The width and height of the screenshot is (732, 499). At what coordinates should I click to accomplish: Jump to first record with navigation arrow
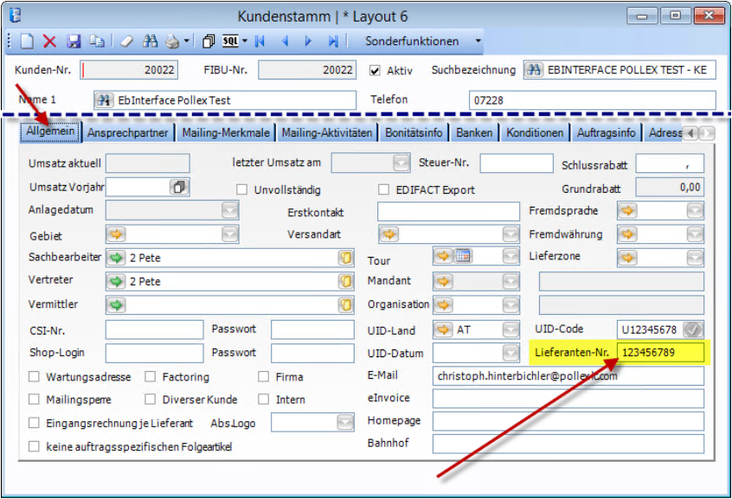pos(260,42)
